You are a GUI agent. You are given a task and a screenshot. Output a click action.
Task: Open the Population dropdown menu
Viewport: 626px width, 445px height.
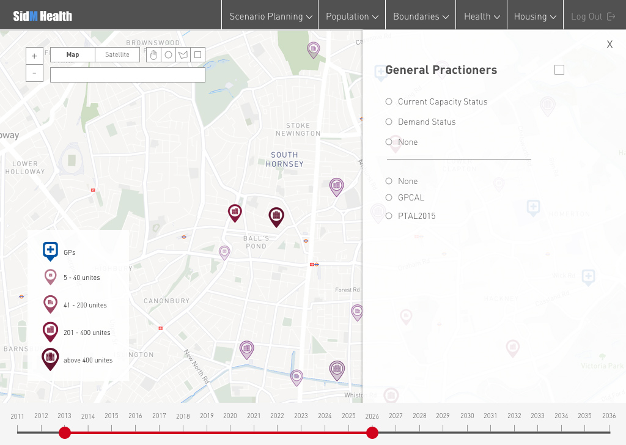click(352, 17)
